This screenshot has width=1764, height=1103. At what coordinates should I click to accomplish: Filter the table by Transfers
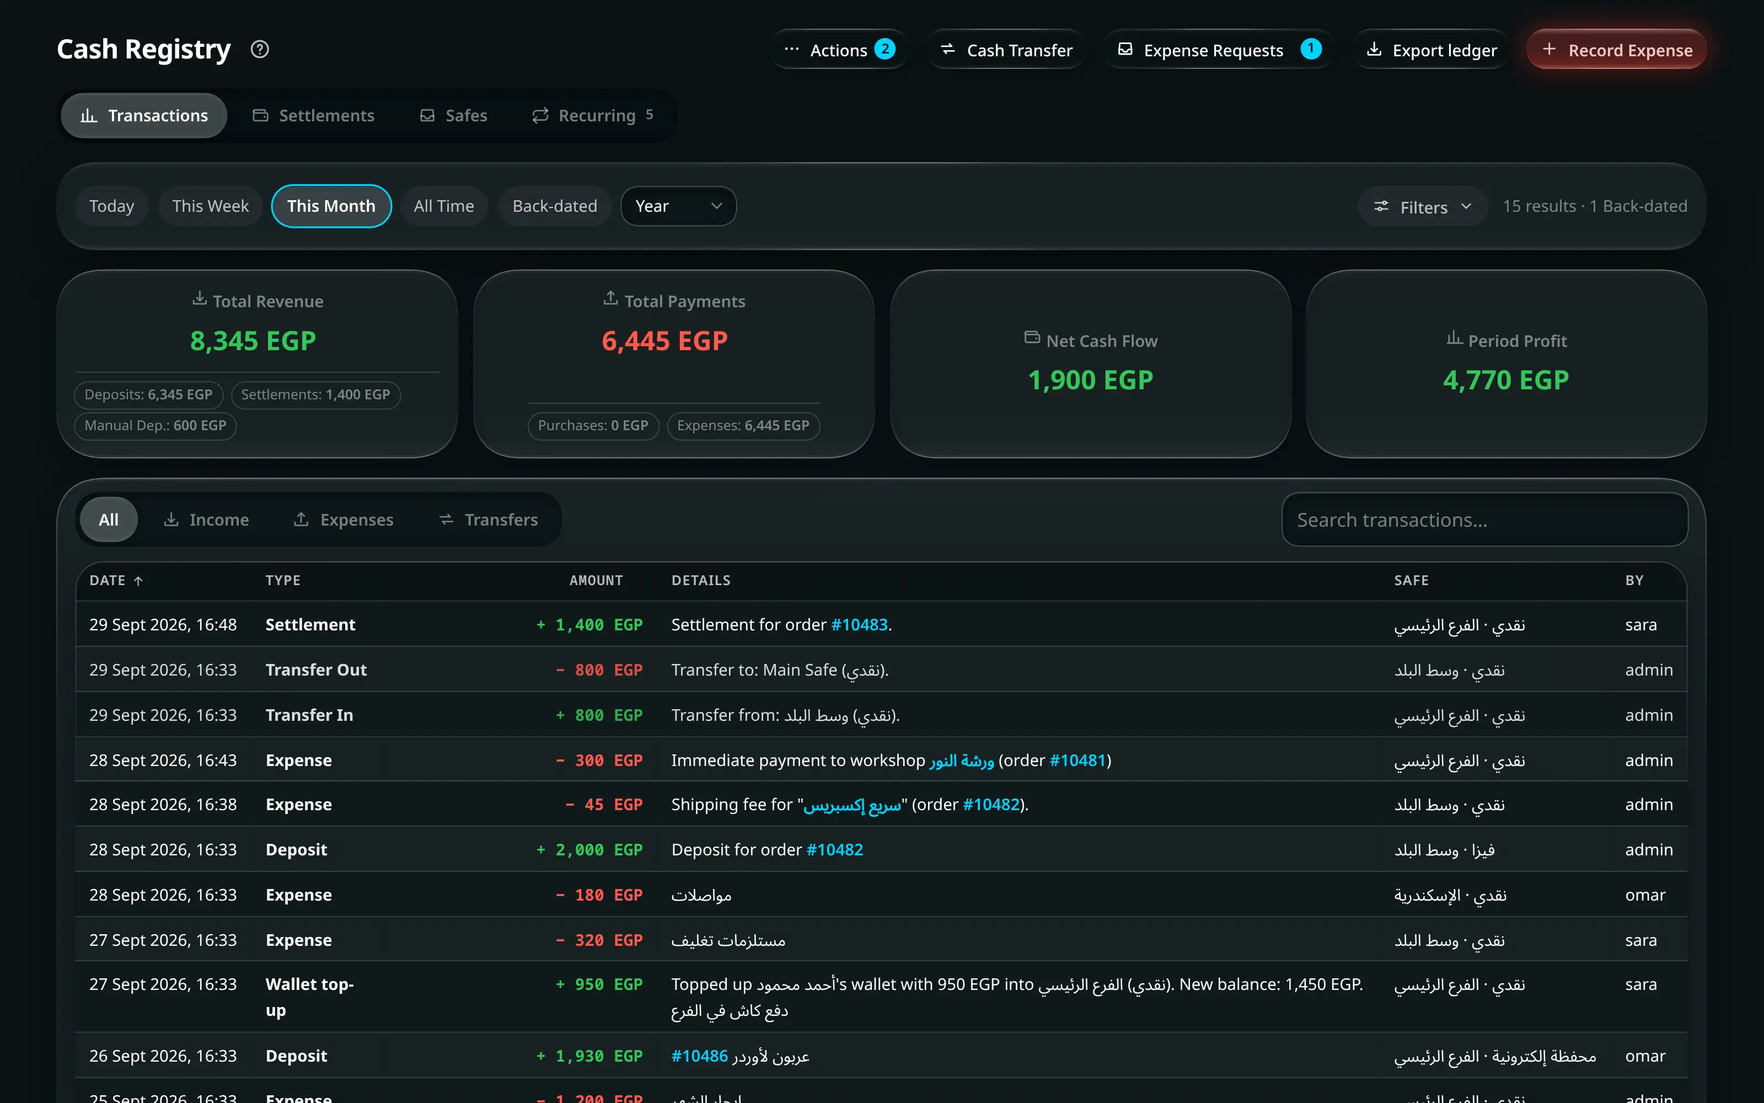489,520
